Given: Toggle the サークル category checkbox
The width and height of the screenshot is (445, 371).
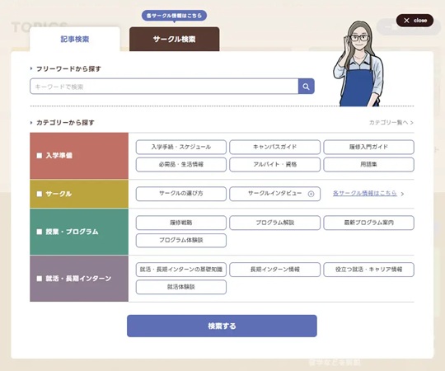Looking at the screenshot, I should tap(40, 194).
